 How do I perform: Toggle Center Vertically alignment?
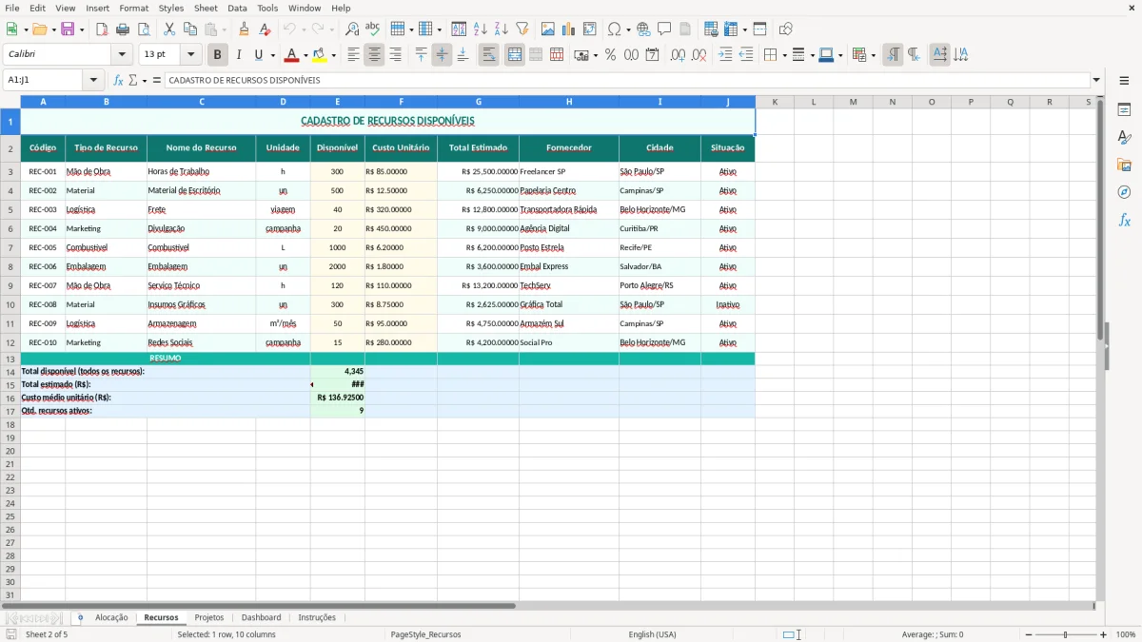click(442, 55)
